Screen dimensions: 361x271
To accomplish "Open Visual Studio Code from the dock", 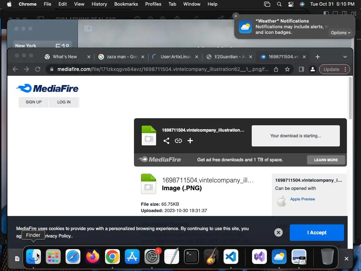I will coord(231,257).
